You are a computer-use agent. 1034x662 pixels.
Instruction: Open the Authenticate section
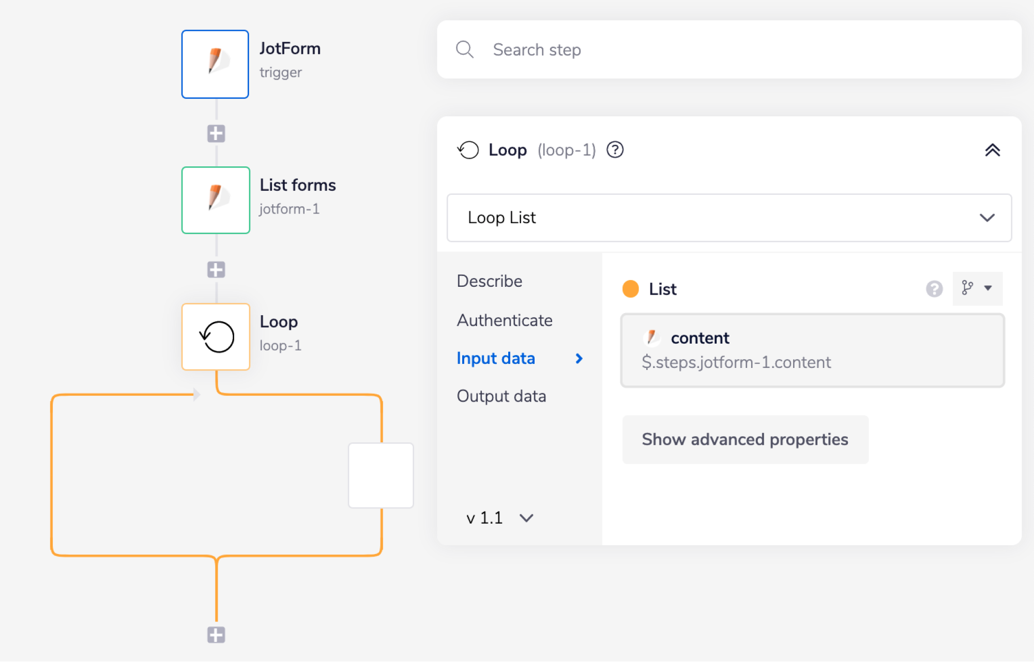click(x=504, y=320)
